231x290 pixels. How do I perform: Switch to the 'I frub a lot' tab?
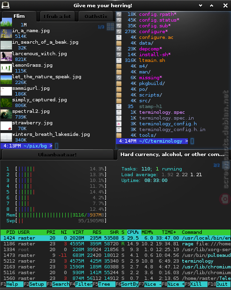coord(58,16)
